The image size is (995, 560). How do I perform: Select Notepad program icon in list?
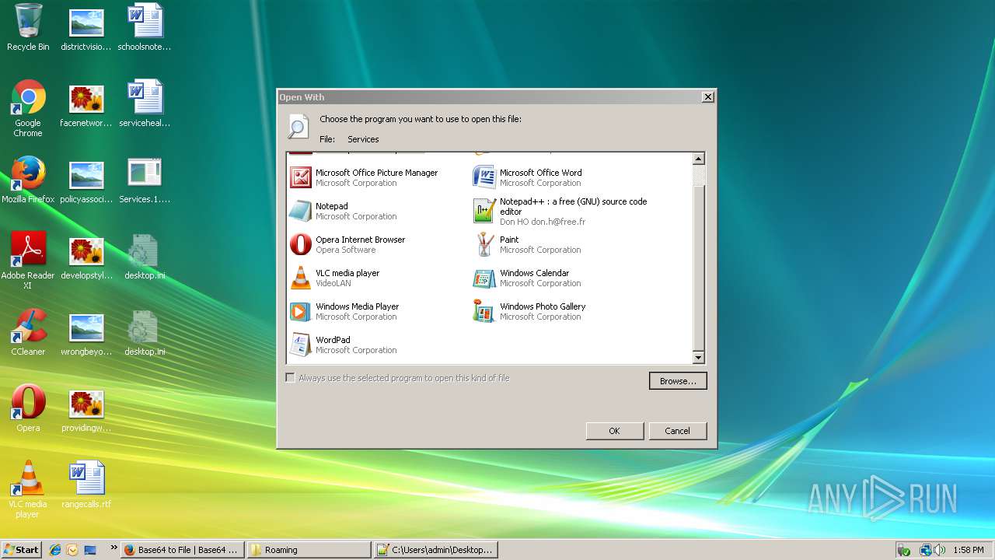click(301, 211)
